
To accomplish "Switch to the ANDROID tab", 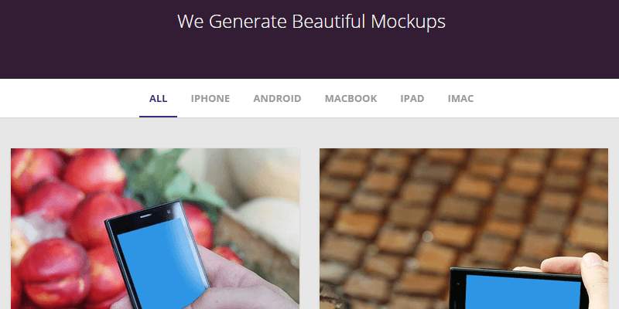I will [277, 98].
